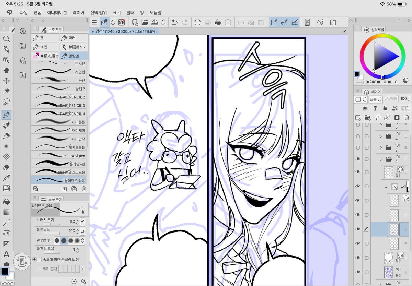The height and width of the screenshot is (286, 412).
Task: Select the Eraser tool in tool palette
Action: [x=6, y=167]
